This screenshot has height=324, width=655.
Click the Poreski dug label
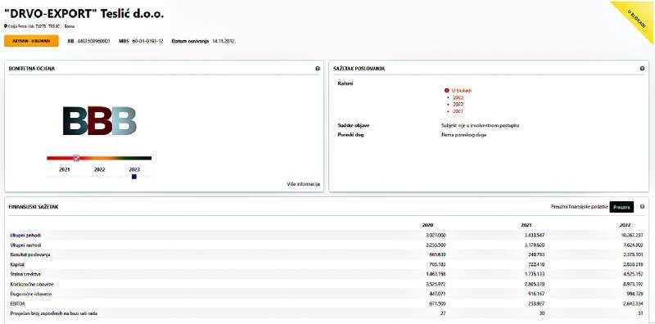(350, 135)
